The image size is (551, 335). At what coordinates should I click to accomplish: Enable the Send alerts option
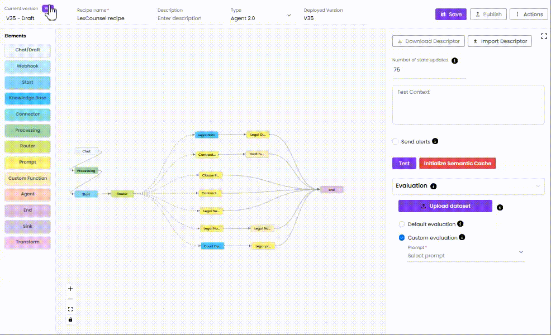396,142
